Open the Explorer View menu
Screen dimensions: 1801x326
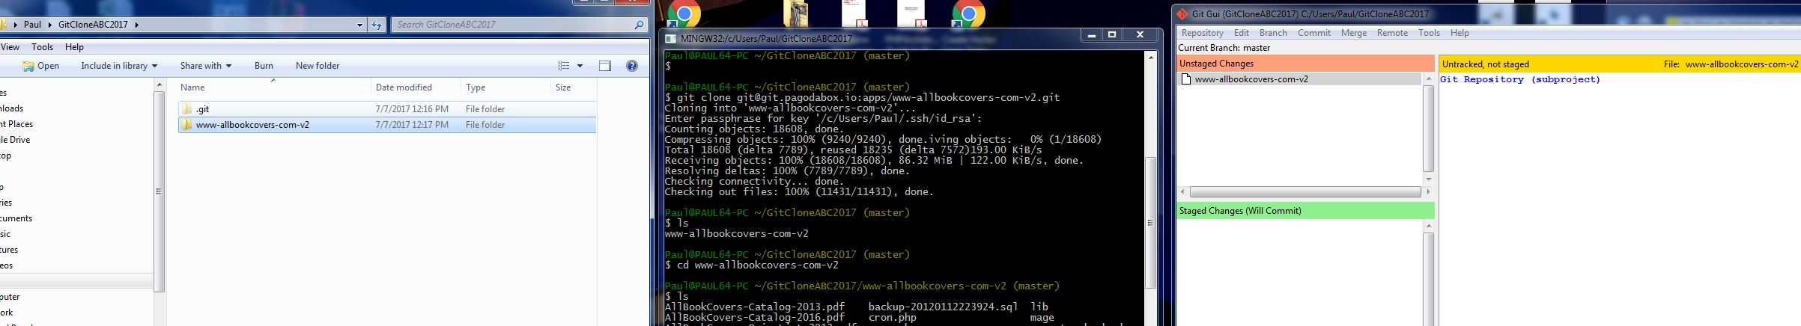(x=10, y=46)
